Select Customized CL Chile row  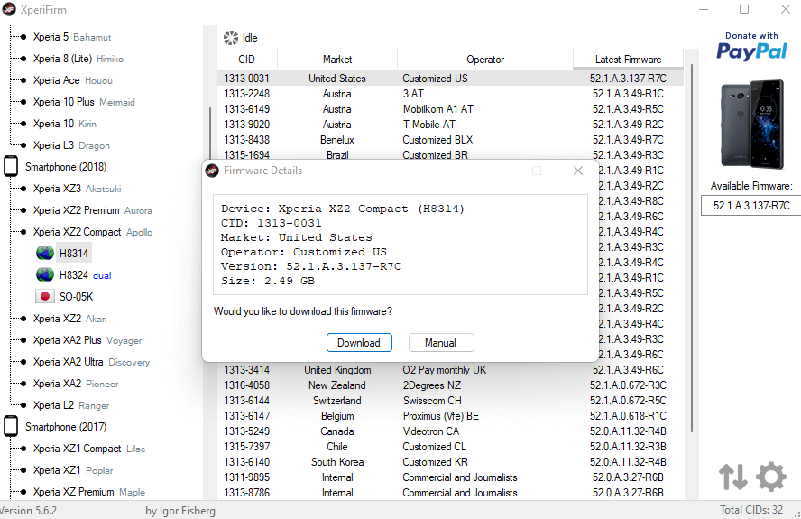tap(450, 447)
